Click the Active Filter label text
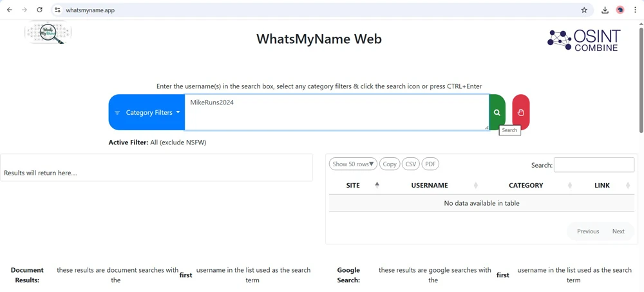Viewport: 644px width, 292px height. pos(129,142)
